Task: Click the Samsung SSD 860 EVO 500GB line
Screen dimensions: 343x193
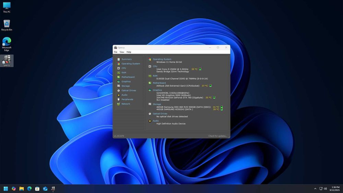Action: coord(183,107)
